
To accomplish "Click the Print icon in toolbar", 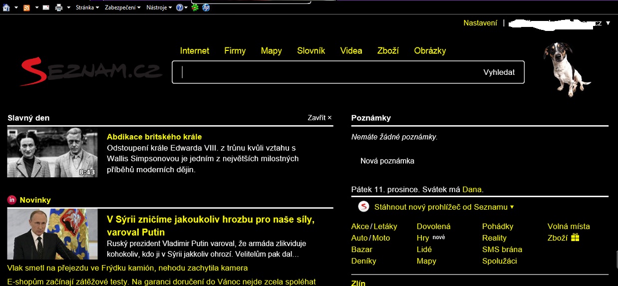I will [x=59, y=7].
